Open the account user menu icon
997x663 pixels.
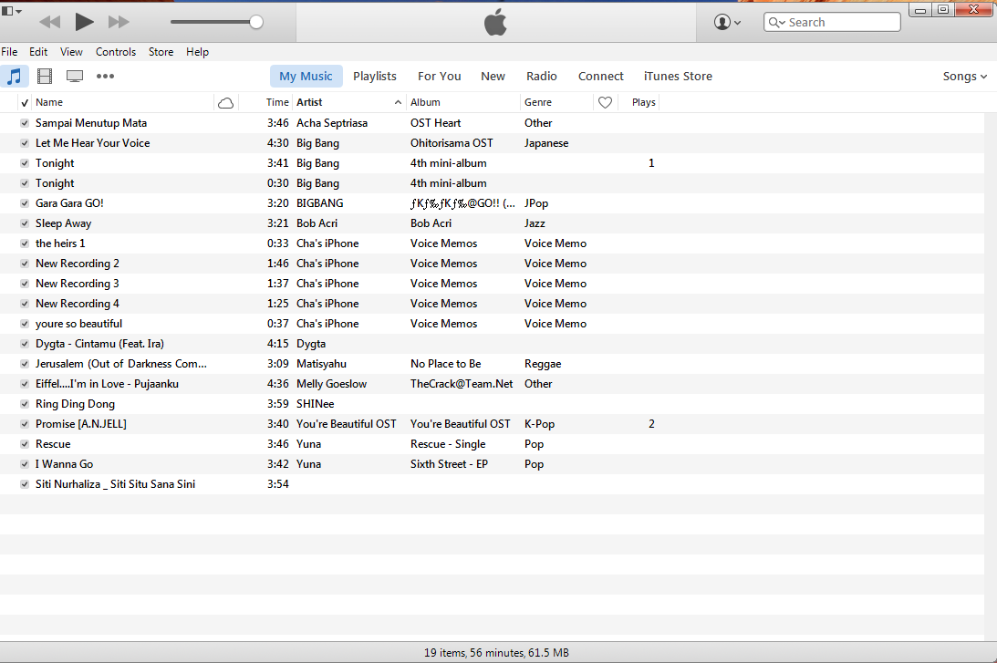[727, 22]
